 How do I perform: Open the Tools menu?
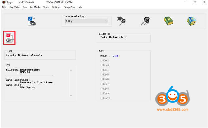pyautogui.click(x=46, y=7)
